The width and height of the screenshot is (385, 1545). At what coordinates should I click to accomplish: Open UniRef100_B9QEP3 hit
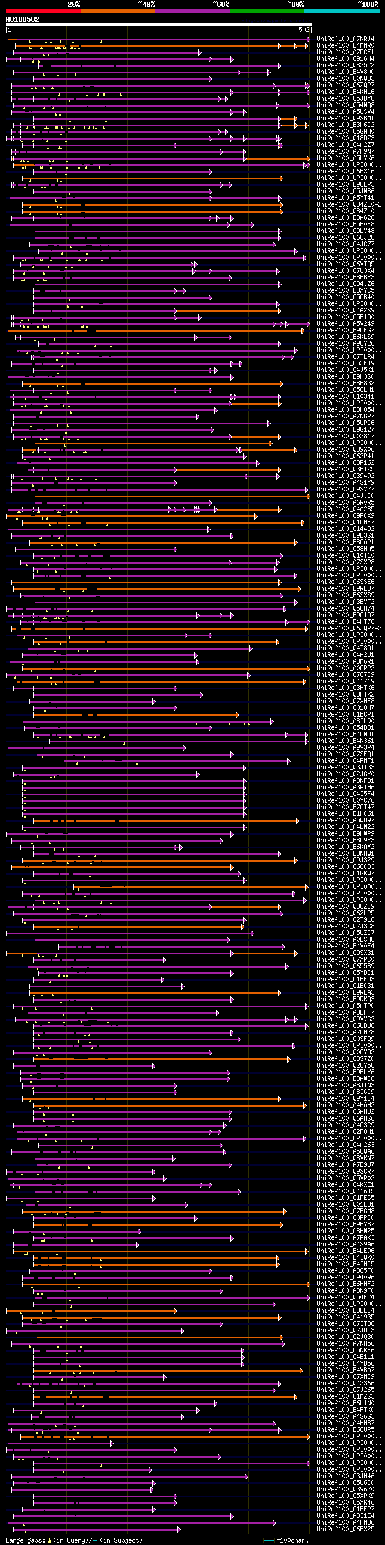coord(345,185)
